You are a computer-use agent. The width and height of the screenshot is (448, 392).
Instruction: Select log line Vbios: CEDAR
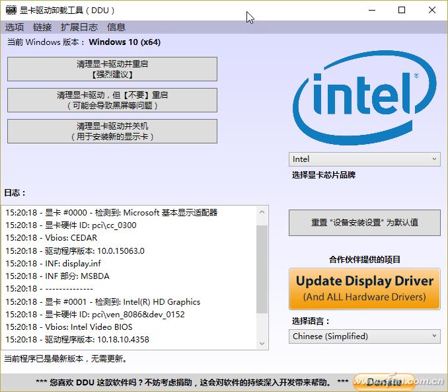pyautogui.click(x=52, y=238)
